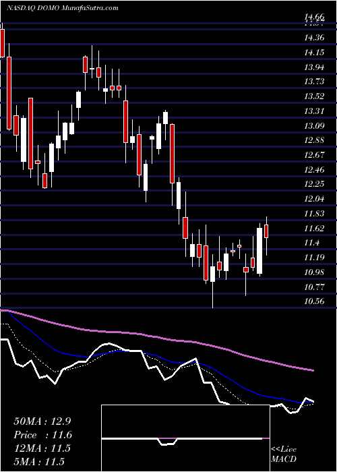The width and height of the screenshot is (337, 472).
Task: Click inside the MACD histogram box
Action: pyautogui.click(x=185, y=438)
